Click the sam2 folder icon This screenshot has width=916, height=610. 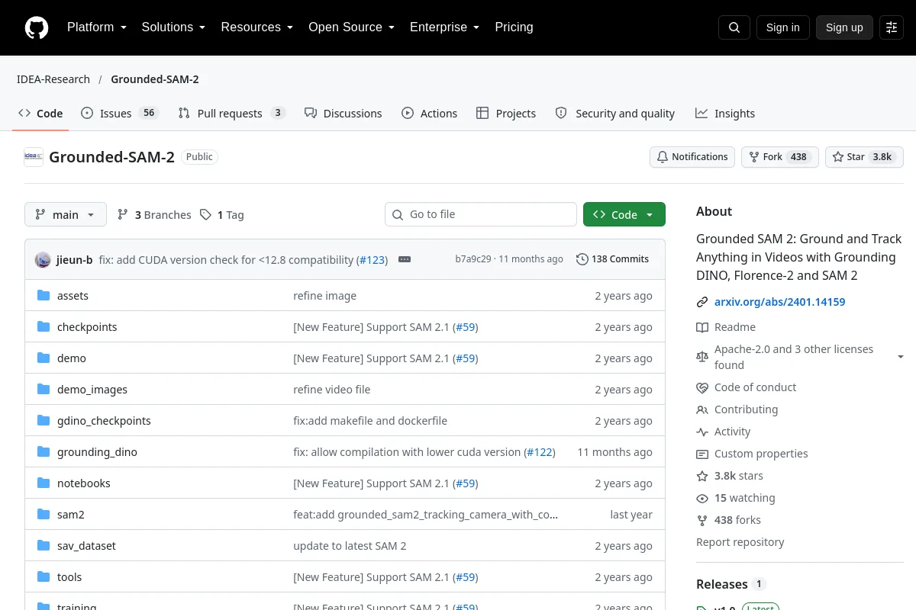click(x=44, y=515)
